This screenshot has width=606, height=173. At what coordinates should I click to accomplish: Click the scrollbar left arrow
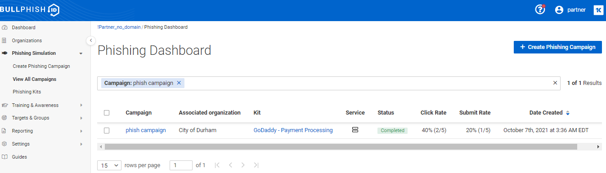(101, 146)
